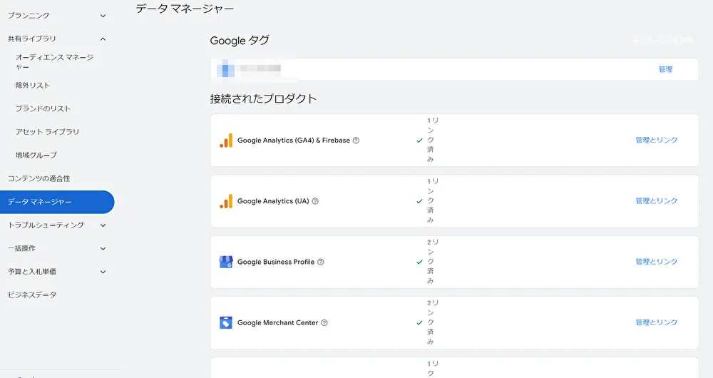713x378 pixels.
Task: Click the 一括操作 sidebar label
Action: [21, 248]
